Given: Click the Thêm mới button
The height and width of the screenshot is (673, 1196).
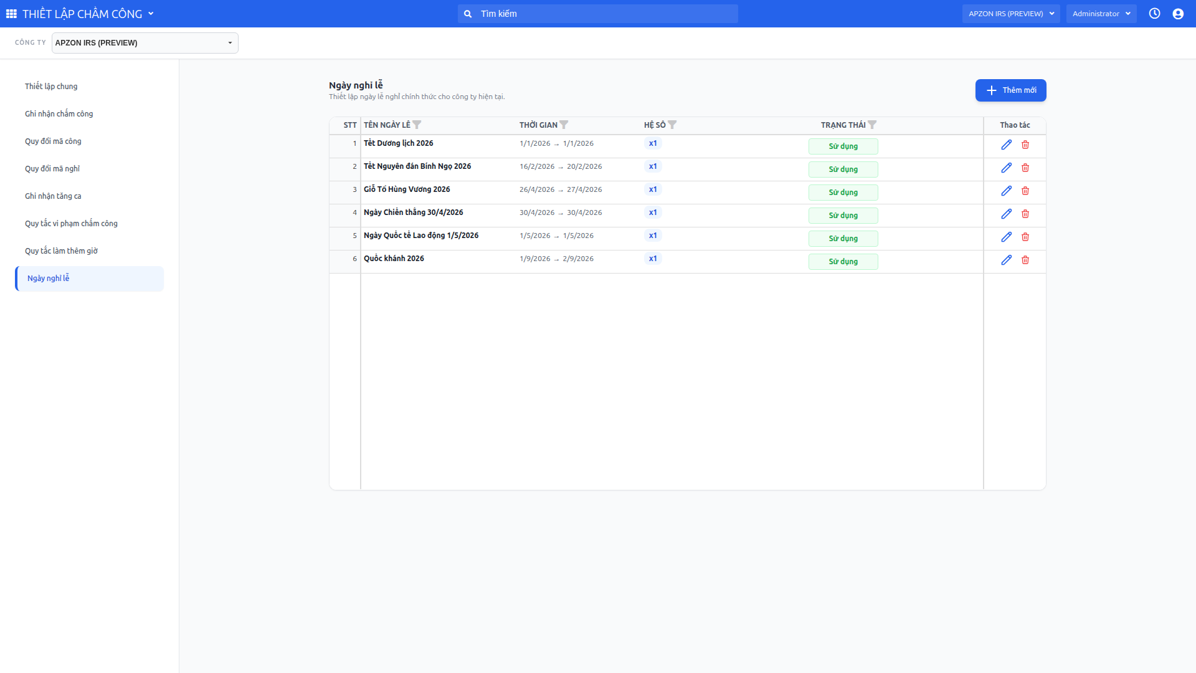Looking at the screenshot, I should pos(1010,90).
